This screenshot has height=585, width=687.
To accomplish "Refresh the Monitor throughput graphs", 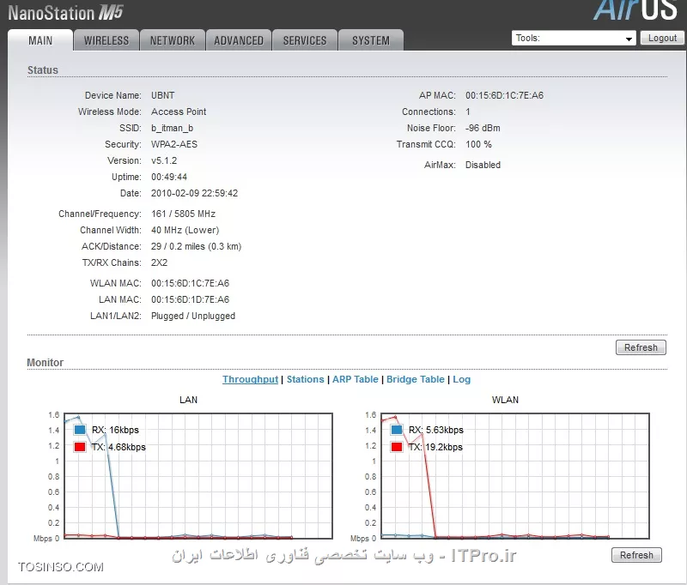I will pos(636,555).
